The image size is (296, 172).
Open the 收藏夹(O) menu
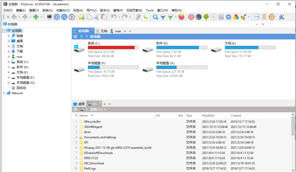coord(63,10)
